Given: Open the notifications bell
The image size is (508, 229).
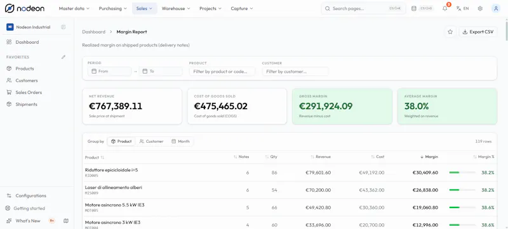Looking at the screenshot, I should (x=445, y=9).
